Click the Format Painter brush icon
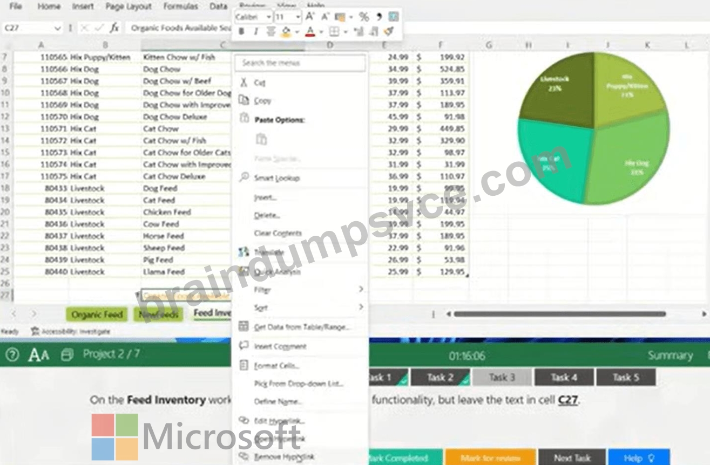Viewport: 710px width, 465px height. click(388, 32)
